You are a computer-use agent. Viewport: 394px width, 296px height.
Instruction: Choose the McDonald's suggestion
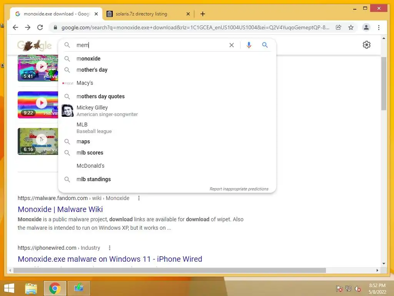click(167, 166)
